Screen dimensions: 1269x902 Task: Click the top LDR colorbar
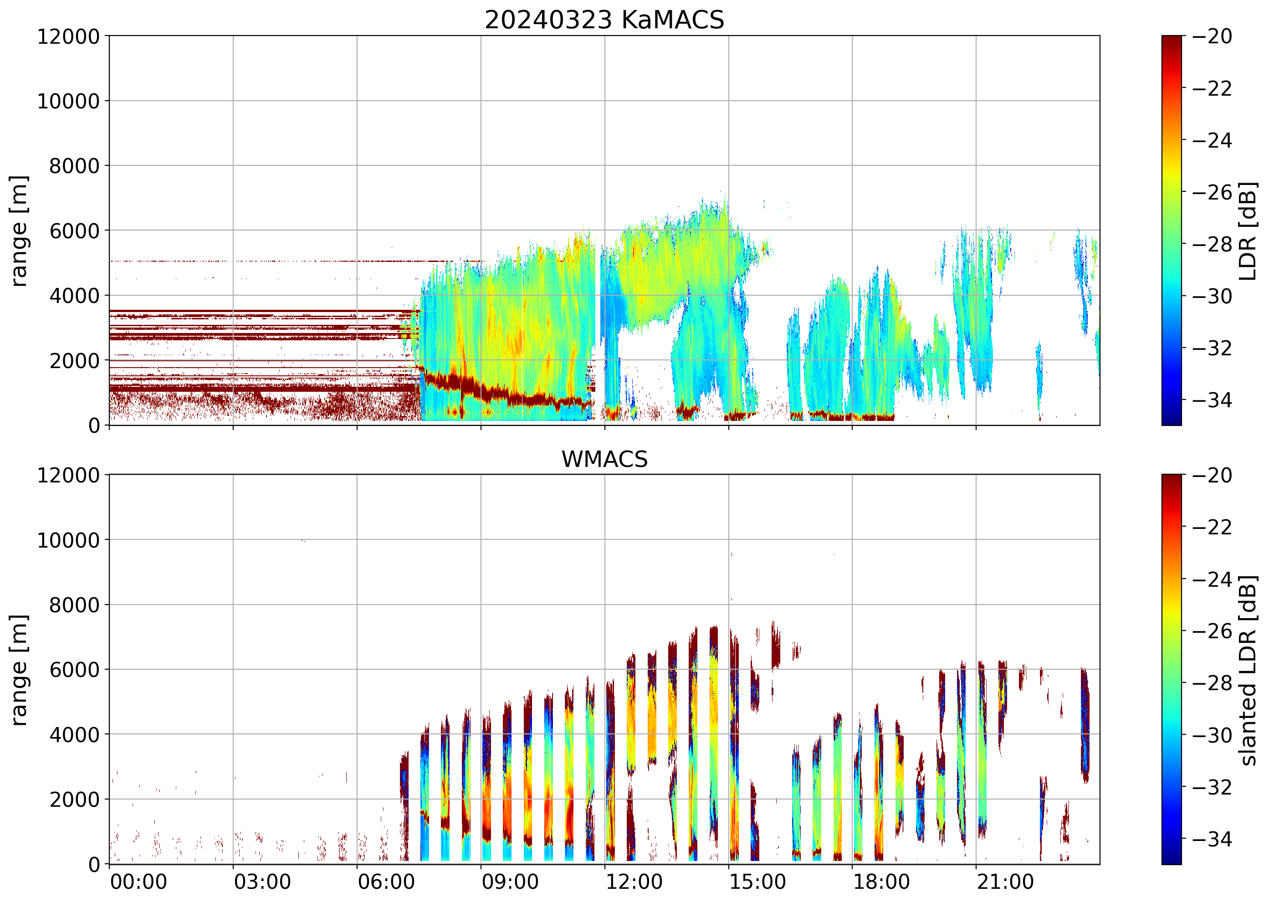[x=1171, y=231]
